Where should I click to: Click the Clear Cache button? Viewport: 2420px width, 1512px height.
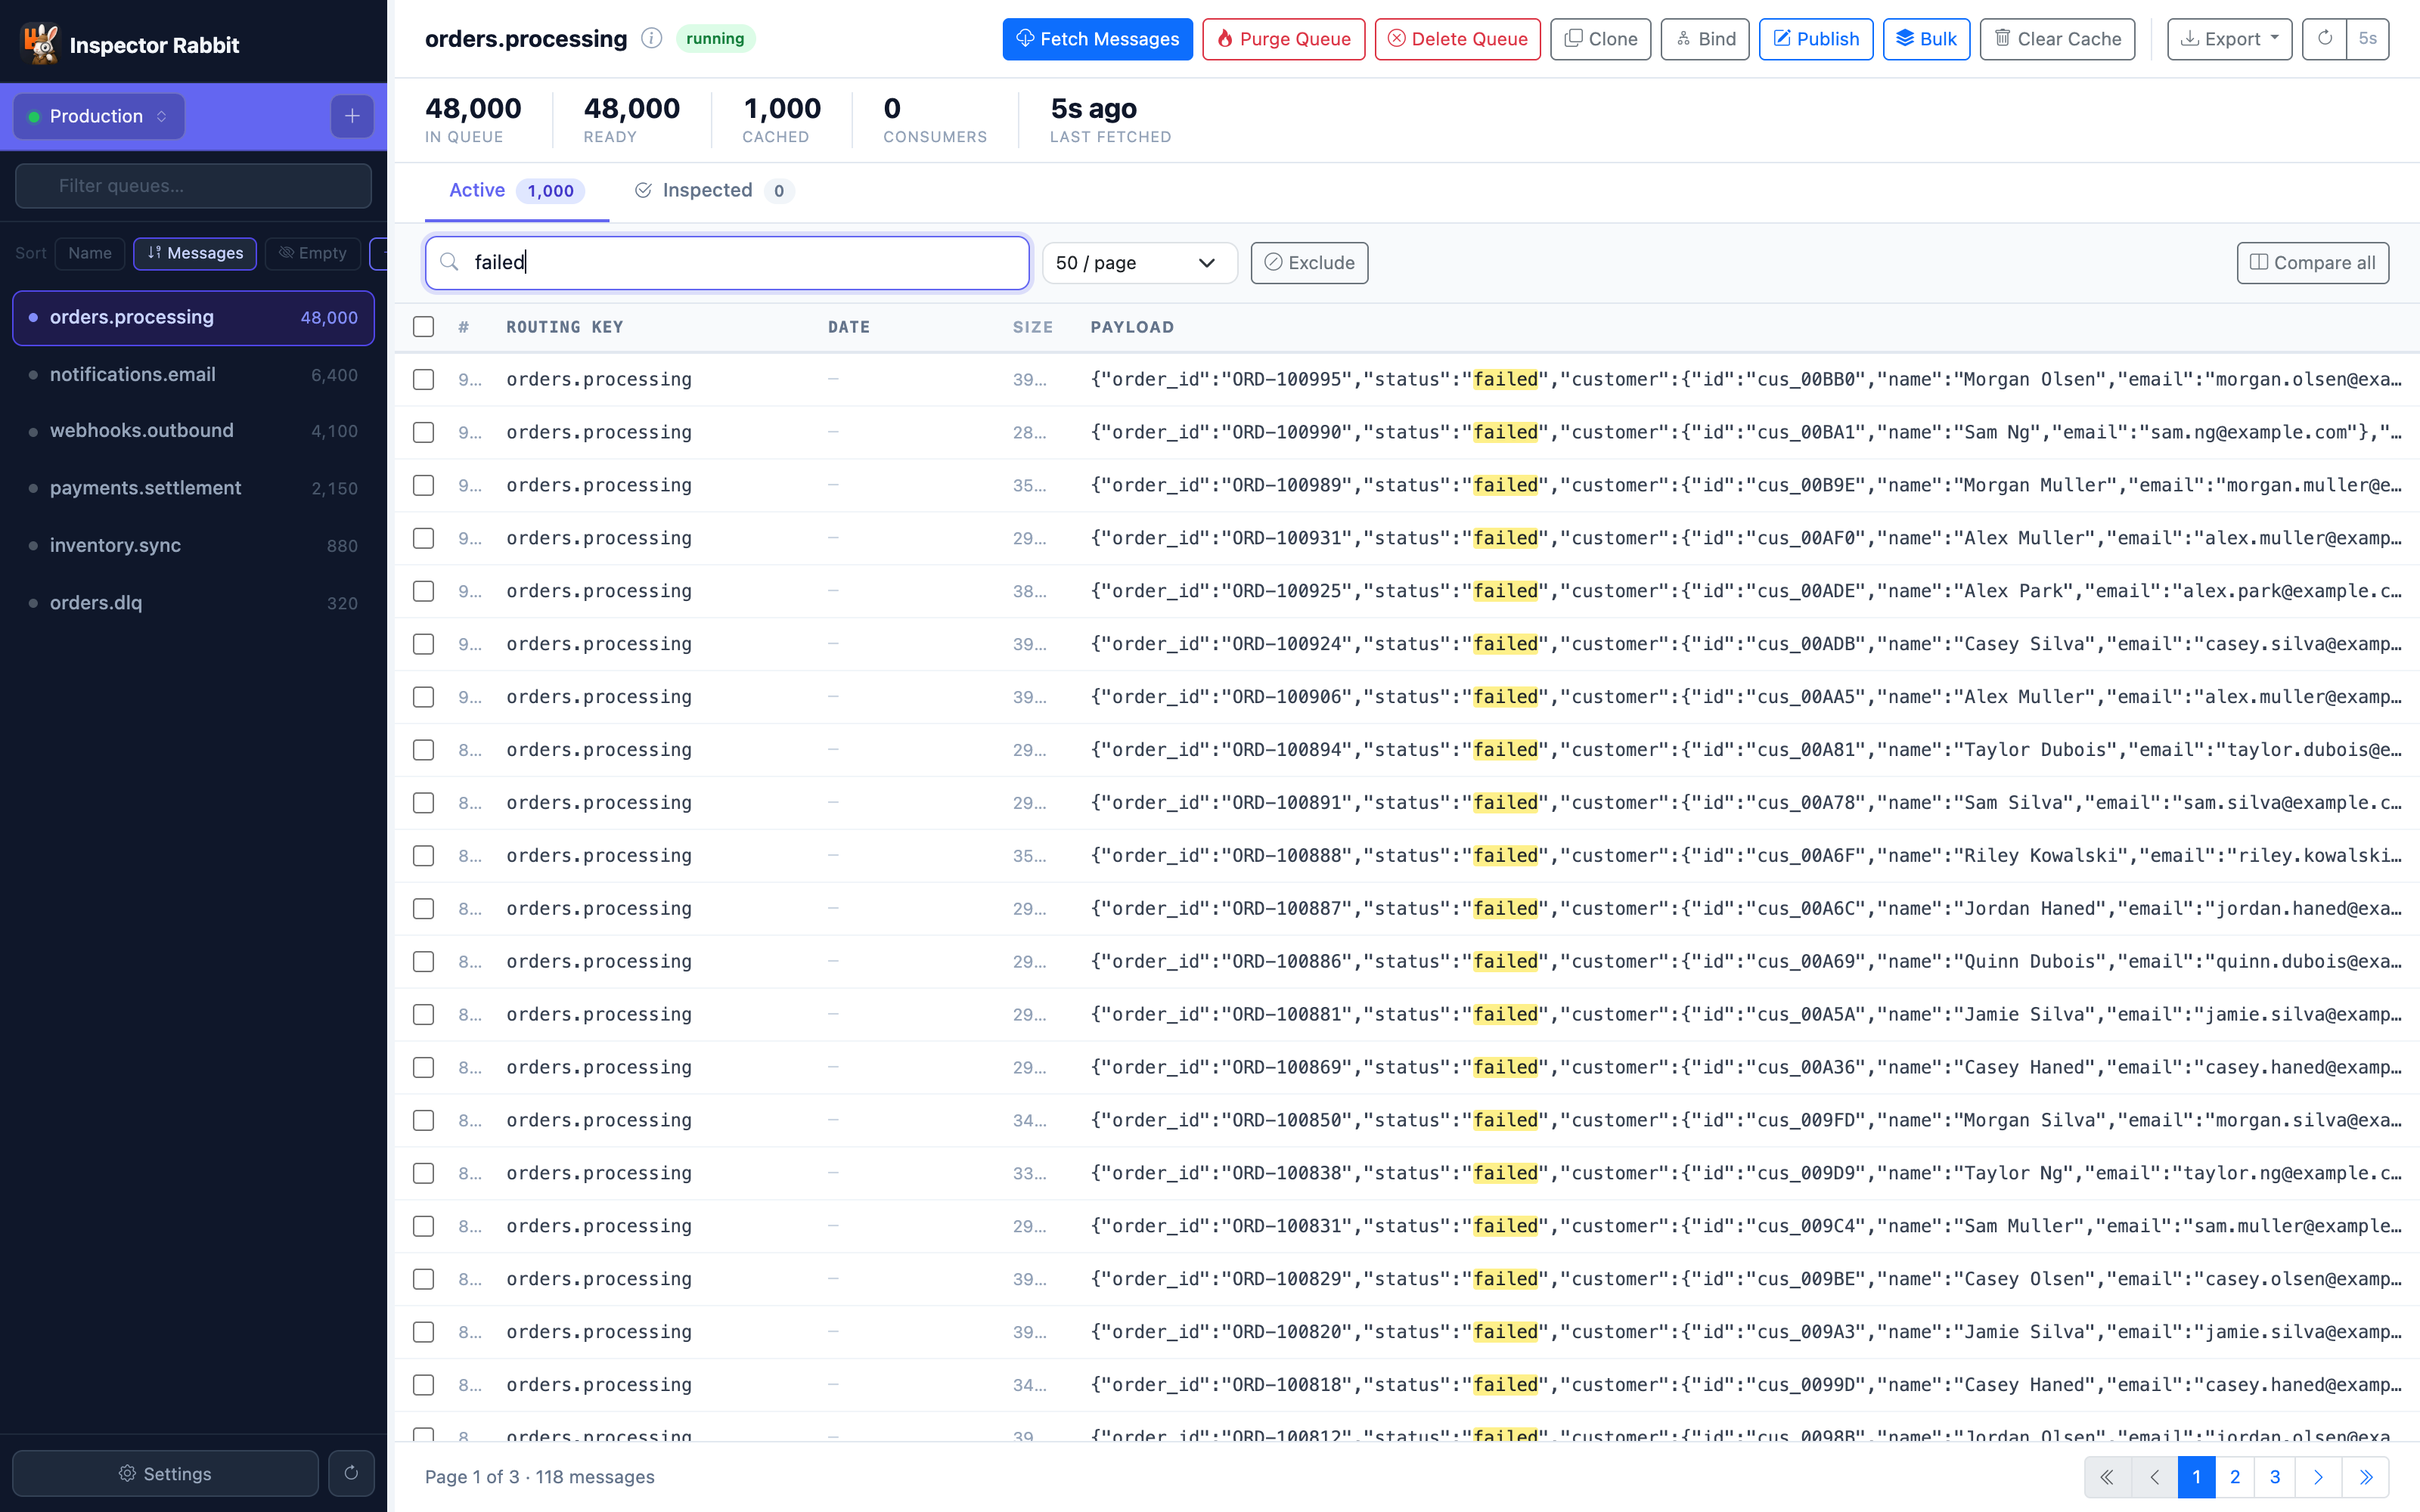[2057, 39]
